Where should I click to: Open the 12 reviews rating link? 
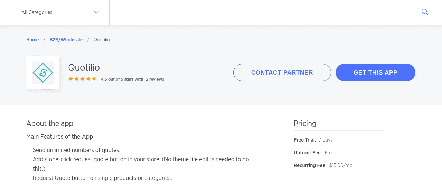132,79
